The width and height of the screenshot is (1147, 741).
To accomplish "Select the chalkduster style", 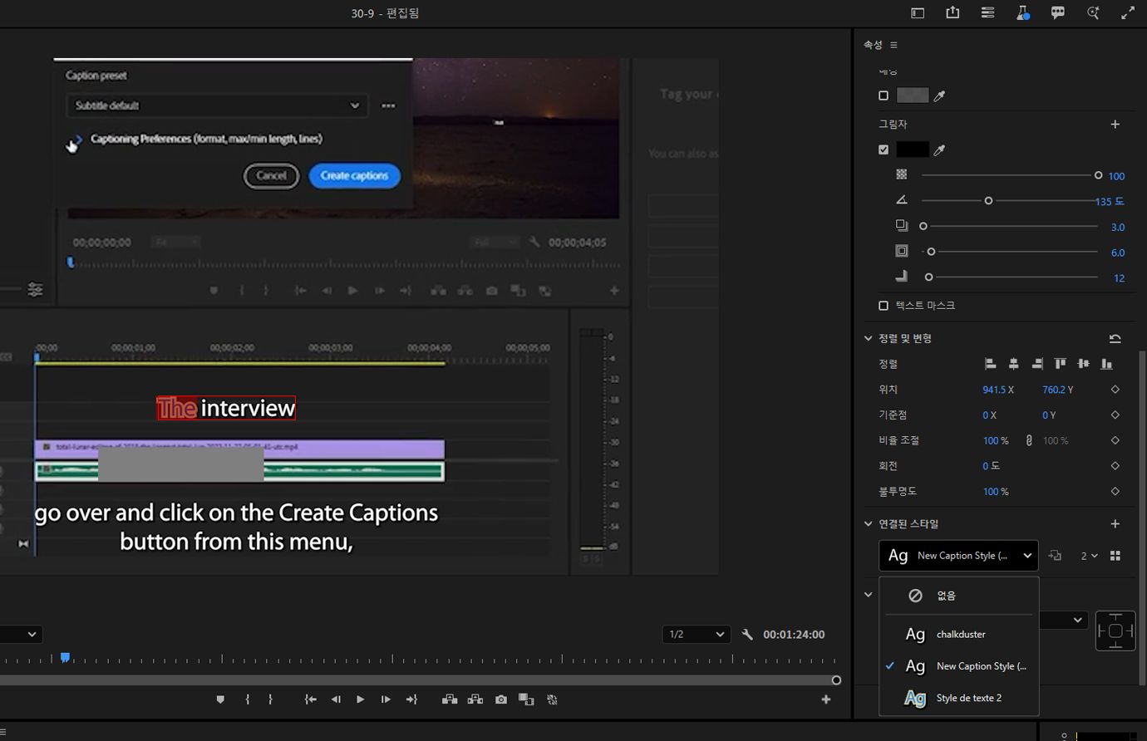I will point(960,635).
